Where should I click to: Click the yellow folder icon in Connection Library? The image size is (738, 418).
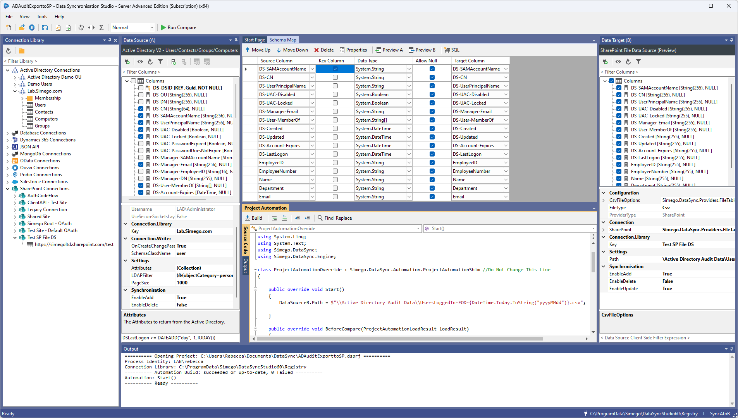pos(22,51)
